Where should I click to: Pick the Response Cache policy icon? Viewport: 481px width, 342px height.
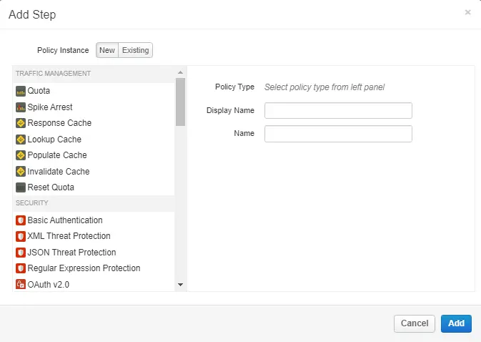[x=21, y=123]
